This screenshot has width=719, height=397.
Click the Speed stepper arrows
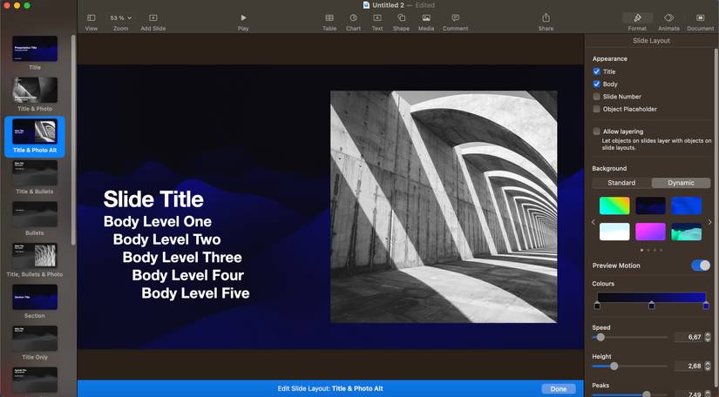click(x=708, y=337)
